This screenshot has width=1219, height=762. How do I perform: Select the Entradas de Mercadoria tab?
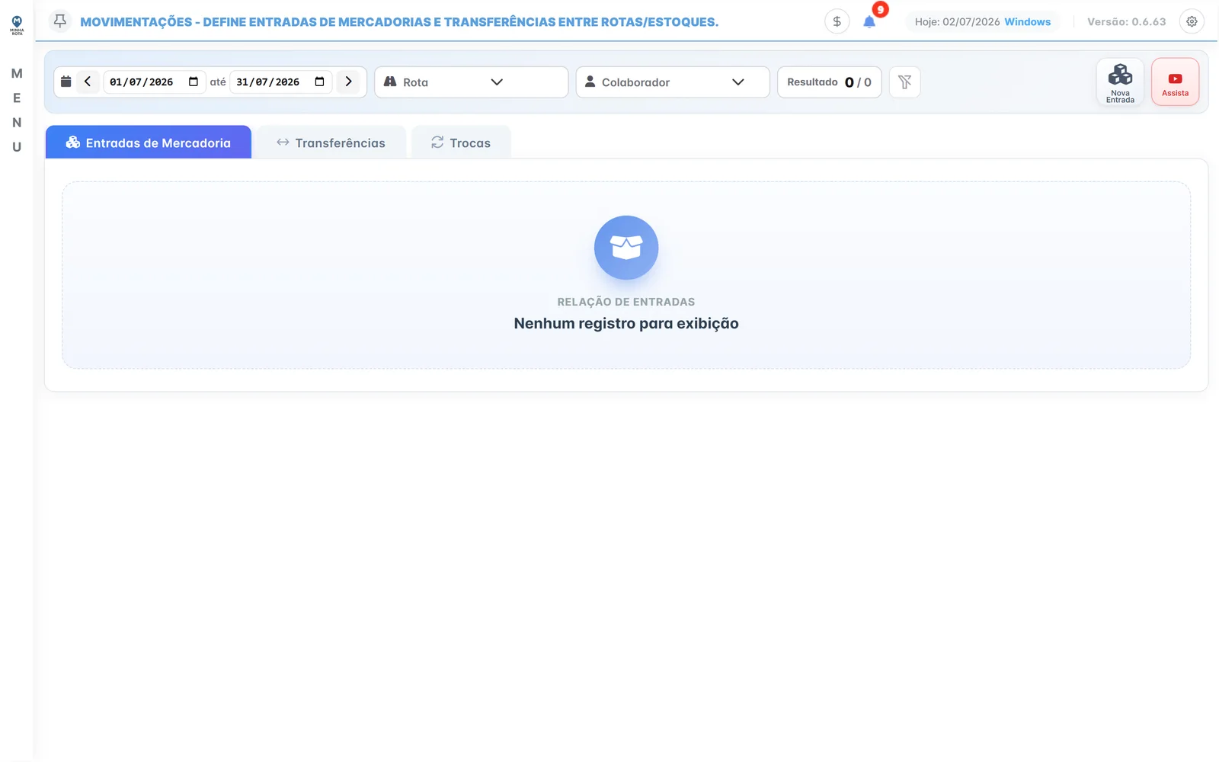[149, 142]
